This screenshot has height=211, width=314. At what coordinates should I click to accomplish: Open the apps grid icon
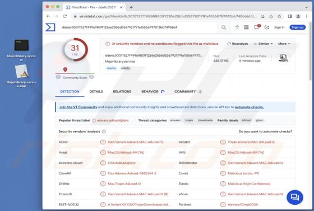246,27
